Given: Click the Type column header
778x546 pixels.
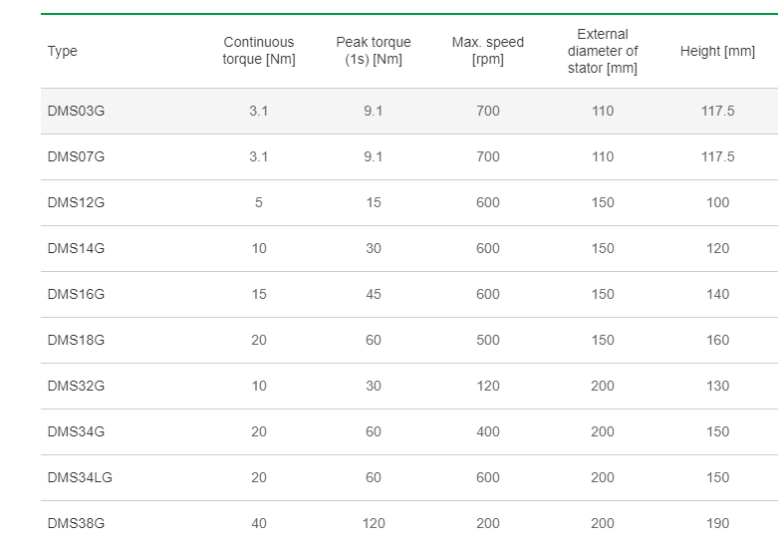Looking at the screenshot, I should (x=62, y=51).
